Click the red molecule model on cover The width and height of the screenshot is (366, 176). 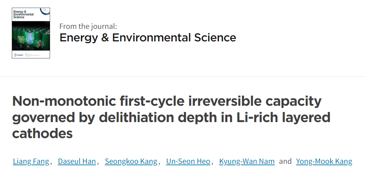click(40, 45)
